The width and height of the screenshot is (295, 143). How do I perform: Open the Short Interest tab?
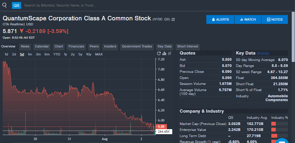click(x=188, y=46)
